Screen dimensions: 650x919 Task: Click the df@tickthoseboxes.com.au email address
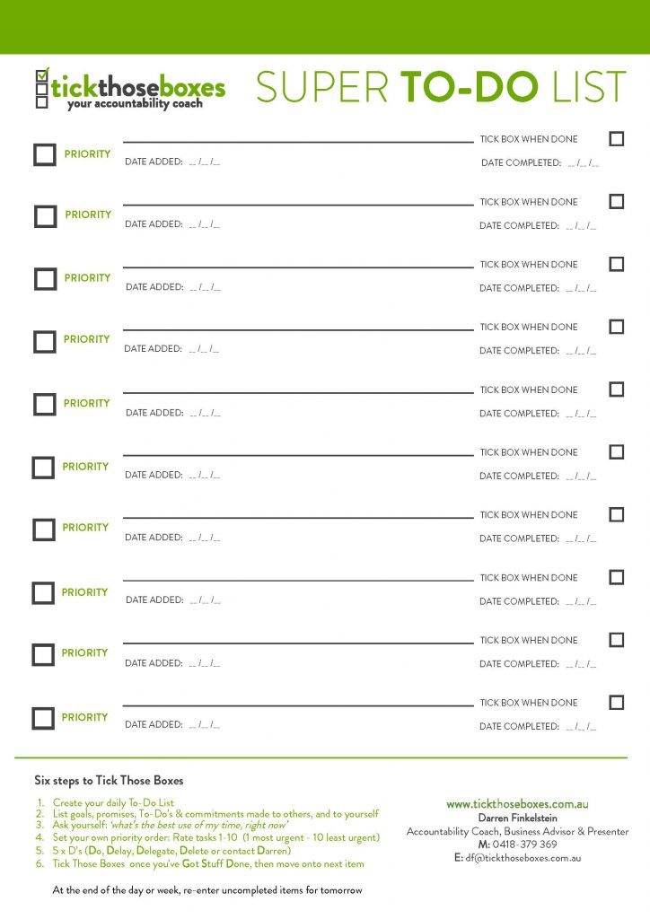523,858
